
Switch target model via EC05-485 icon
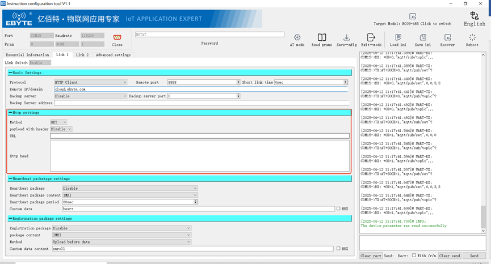tap(413, 16)
